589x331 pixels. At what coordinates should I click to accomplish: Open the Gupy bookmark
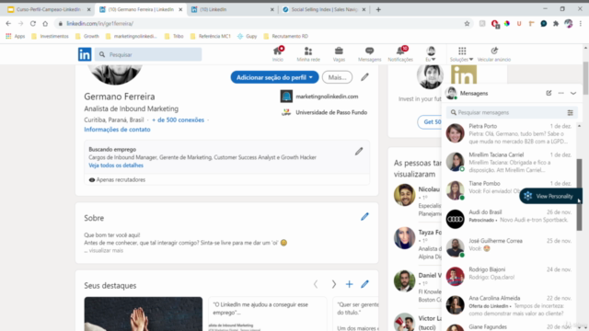(x=248, y=37)
